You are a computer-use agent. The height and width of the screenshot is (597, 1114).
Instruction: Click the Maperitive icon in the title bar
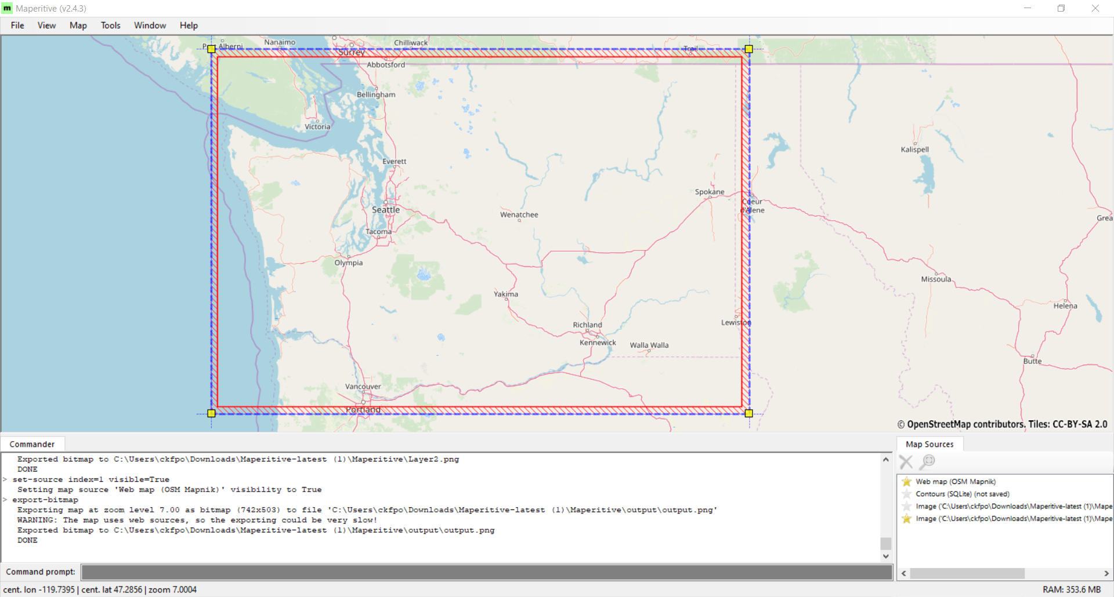tap(7, 8)
